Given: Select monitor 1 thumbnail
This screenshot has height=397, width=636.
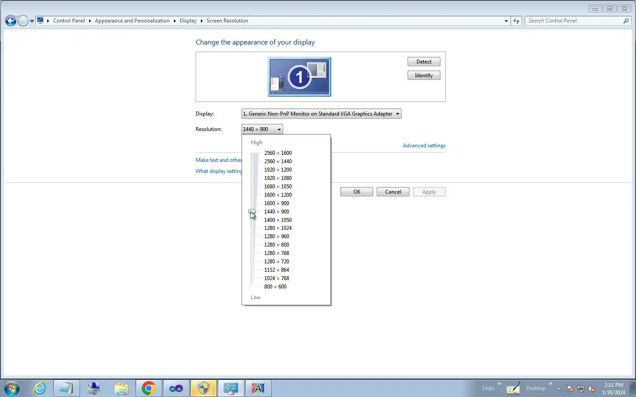Looking at the screenshot, I should click(x=299, y=77).
